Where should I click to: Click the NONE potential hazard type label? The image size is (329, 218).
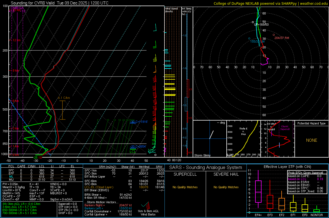[311, 140]
